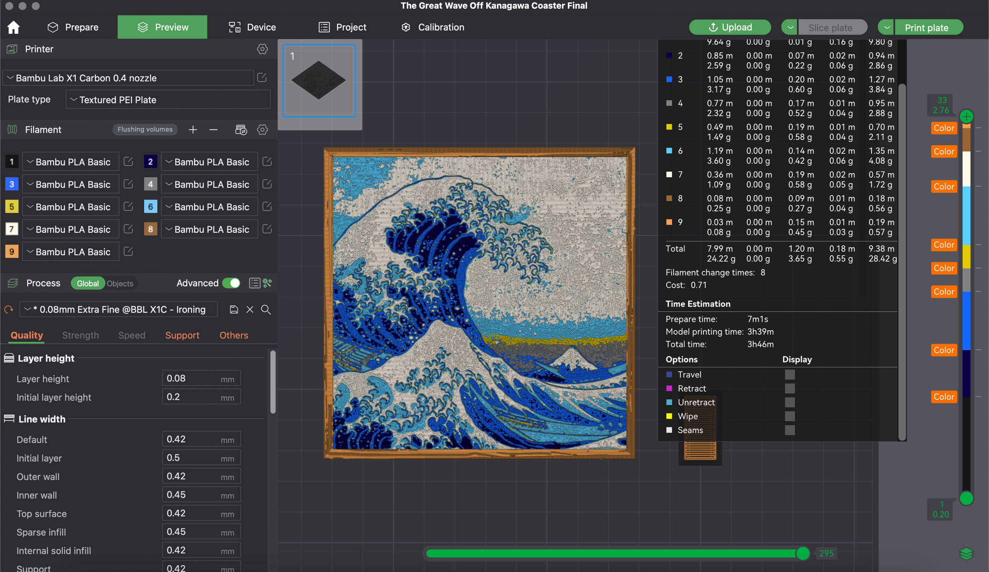Image resolution: width=989 pixels, height=572 pixels.
Task: Click lower layer slider green handle
Action: tap(966, 499)
